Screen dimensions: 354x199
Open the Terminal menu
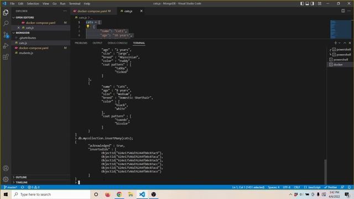coord(75,4)
